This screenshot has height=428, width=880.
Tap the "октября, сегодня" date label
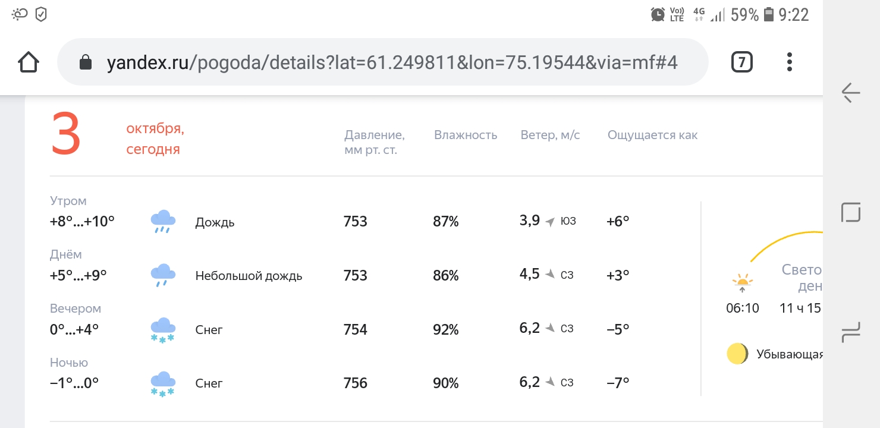(x=155, y=139)
